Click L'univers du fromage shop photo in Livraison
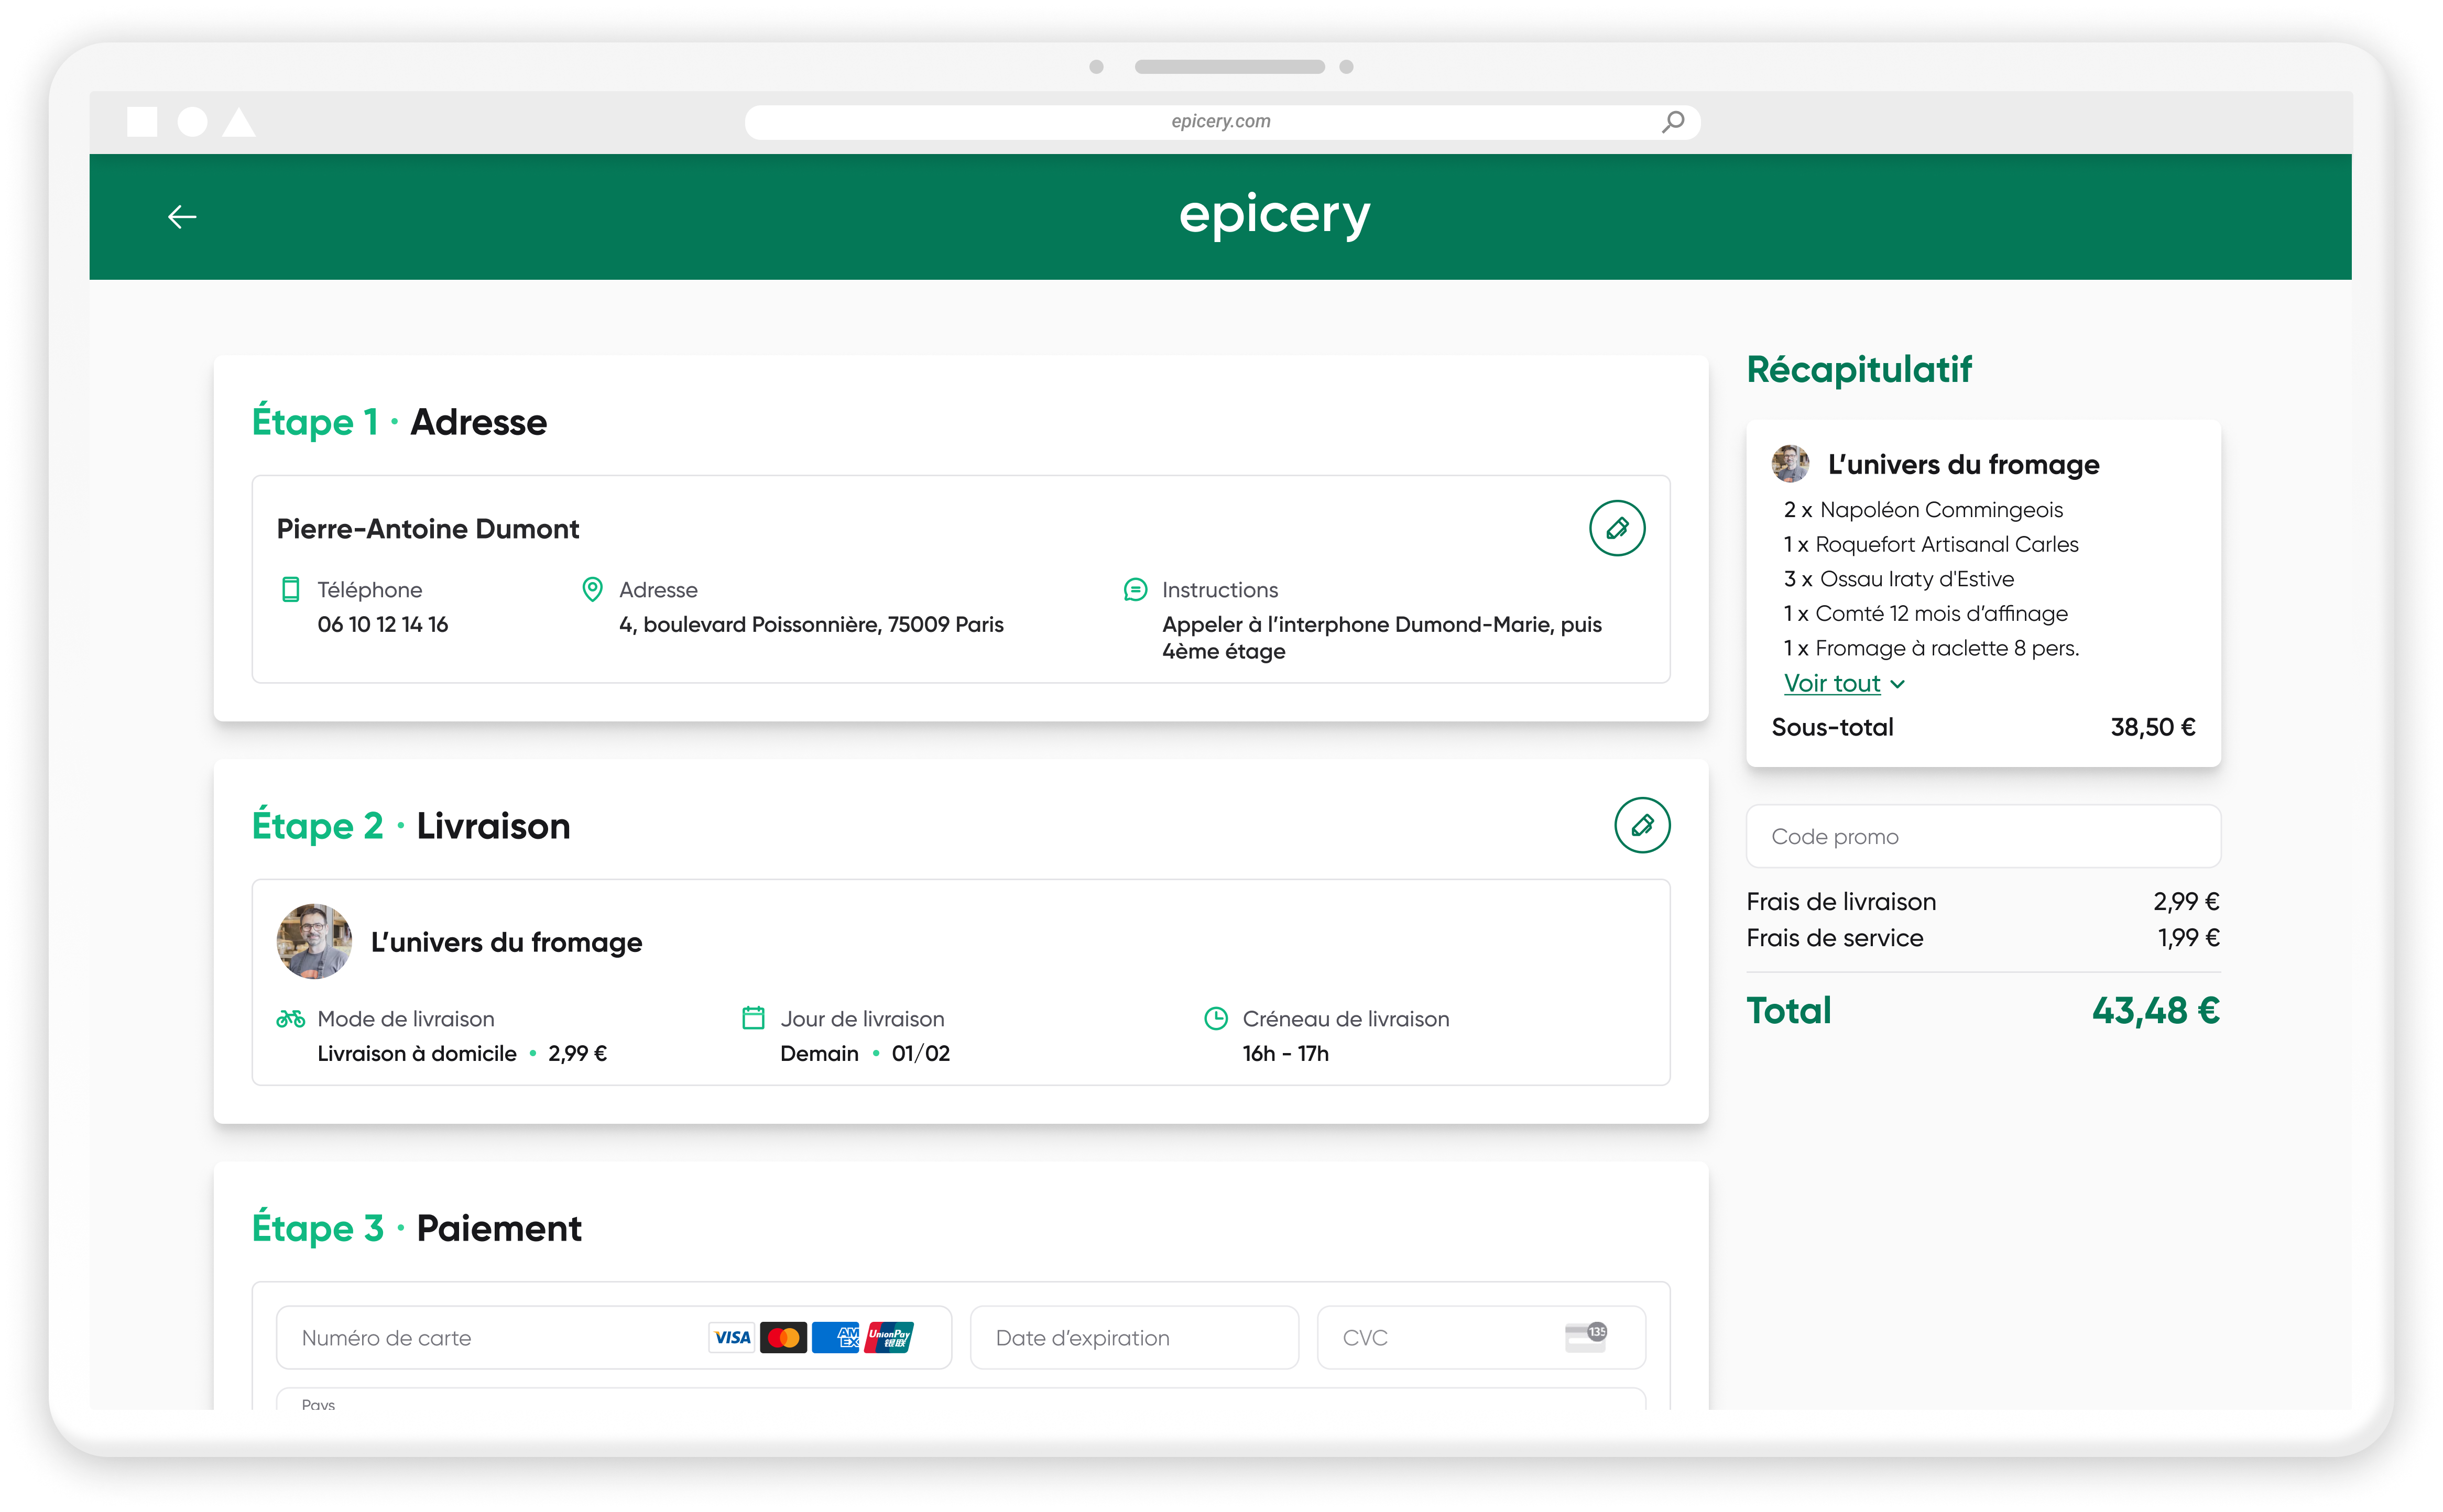2443x1512 pixels. [x=314, y=941]
